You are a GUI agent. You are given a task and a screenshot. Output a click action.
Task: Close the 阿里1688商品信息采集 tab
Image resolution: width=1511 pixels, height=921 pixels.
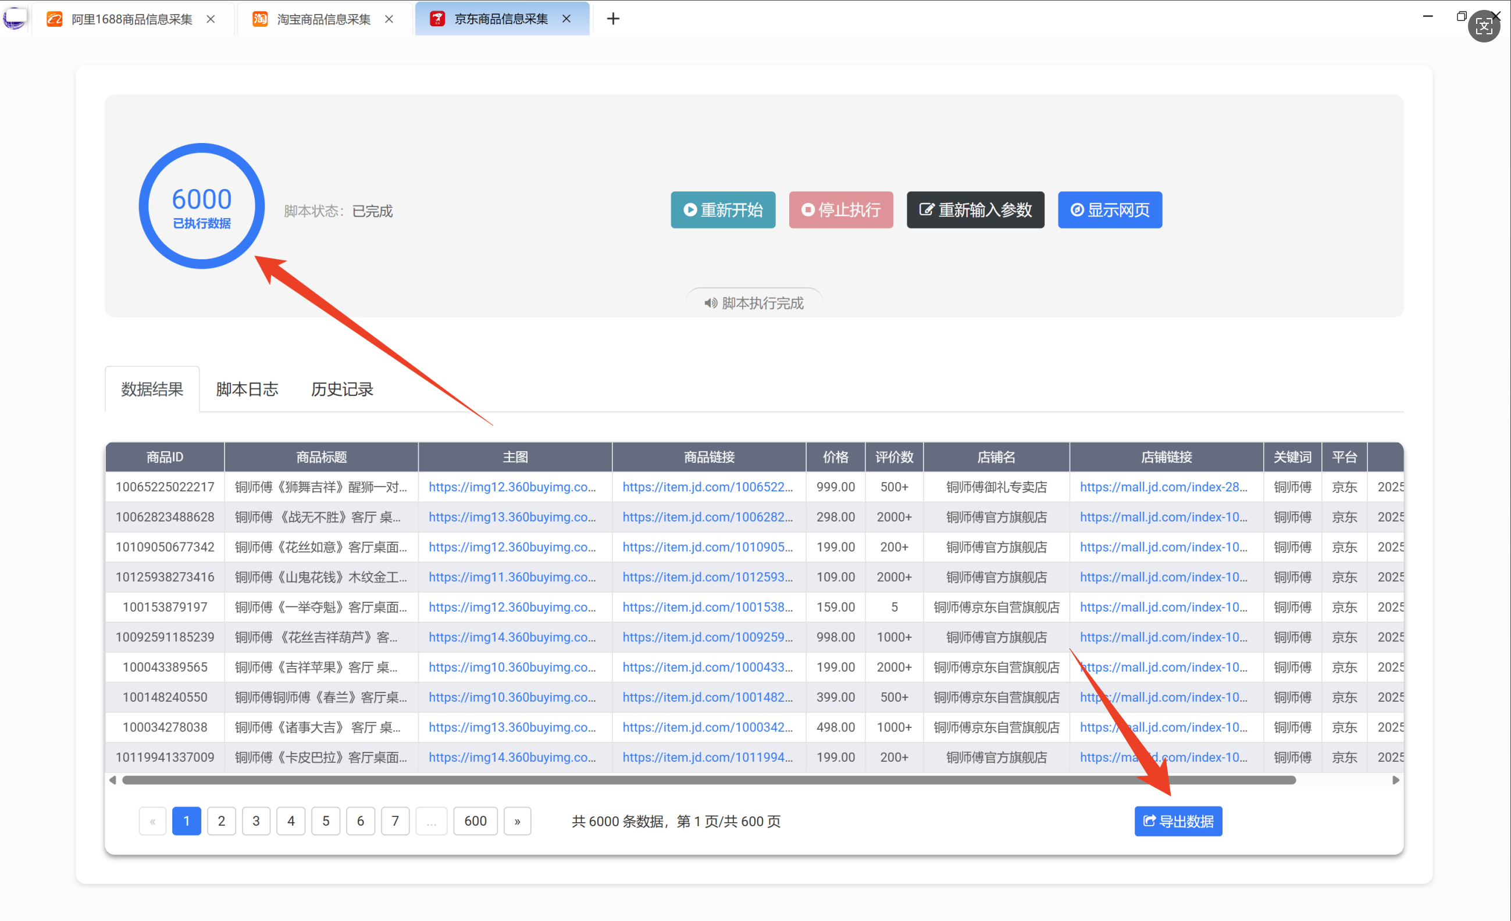click(211, 19)
